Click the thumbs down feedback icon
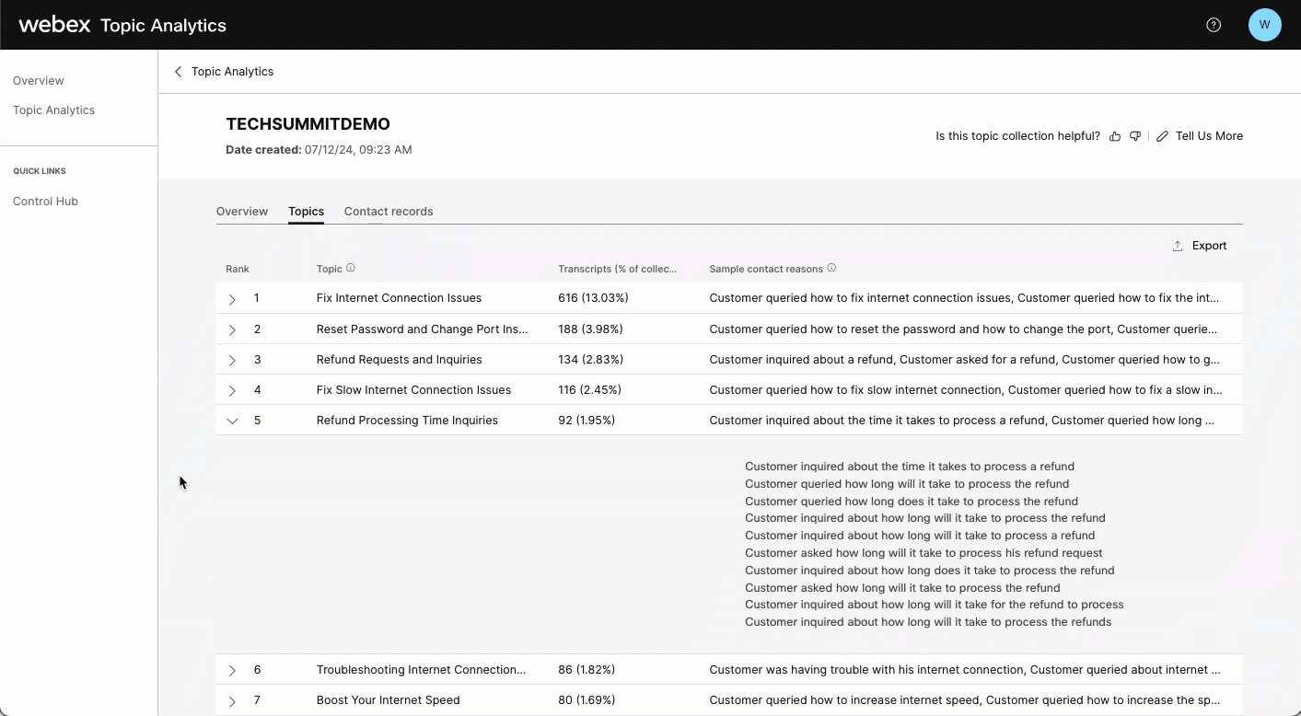1301x716 pixels. (1135, 136)
